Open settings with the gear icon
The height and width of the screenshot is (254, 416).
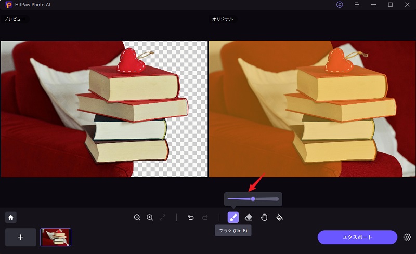pyautogui.click(x=407, y=237)
